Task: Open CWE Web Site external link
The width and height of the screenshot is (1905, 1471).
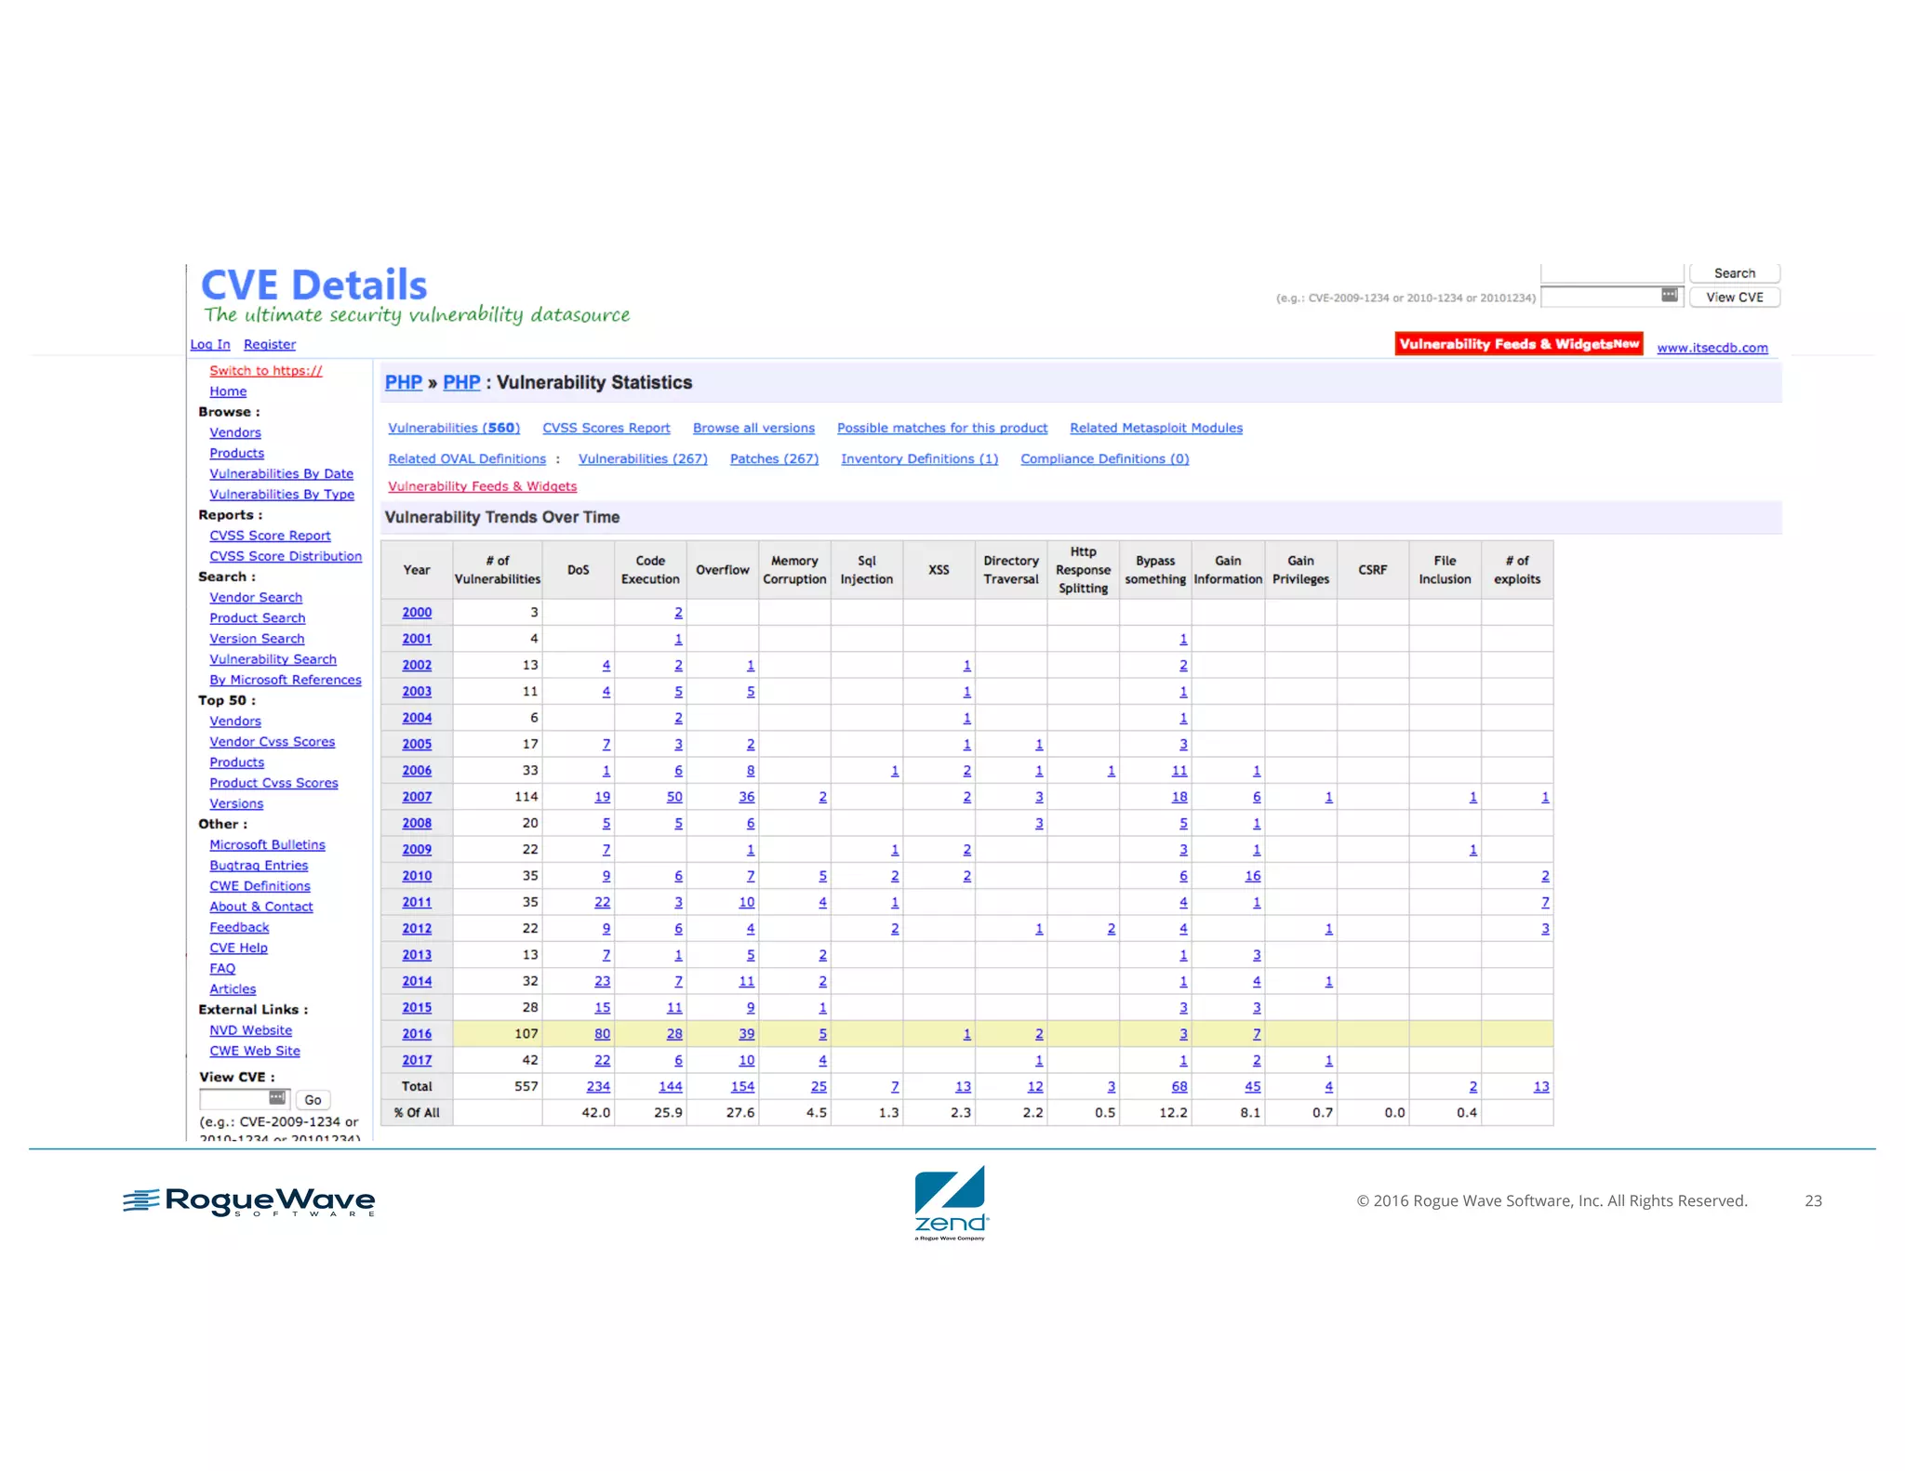Action: pyautogui.click(x=255, y=1051)
